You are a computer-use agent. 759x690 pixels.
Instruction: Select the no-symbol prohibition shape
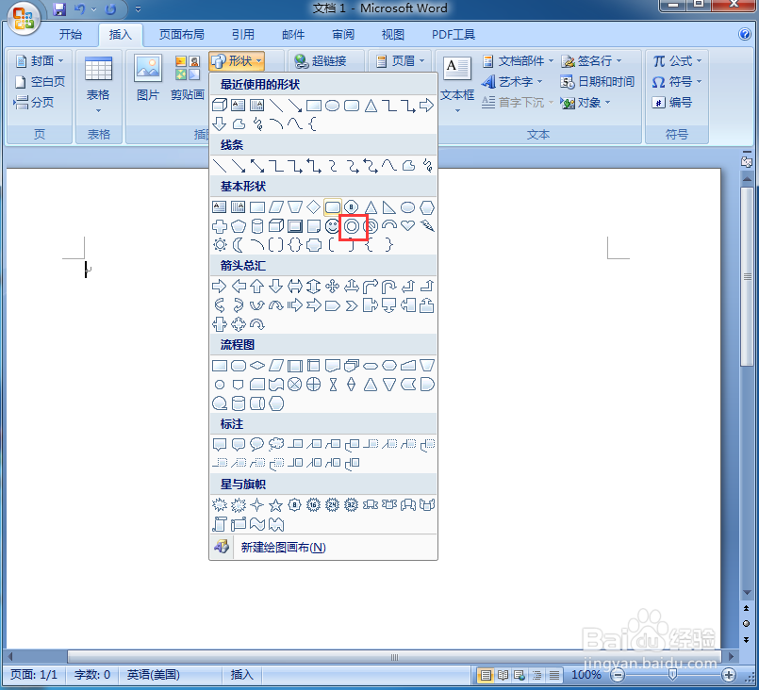371,226
